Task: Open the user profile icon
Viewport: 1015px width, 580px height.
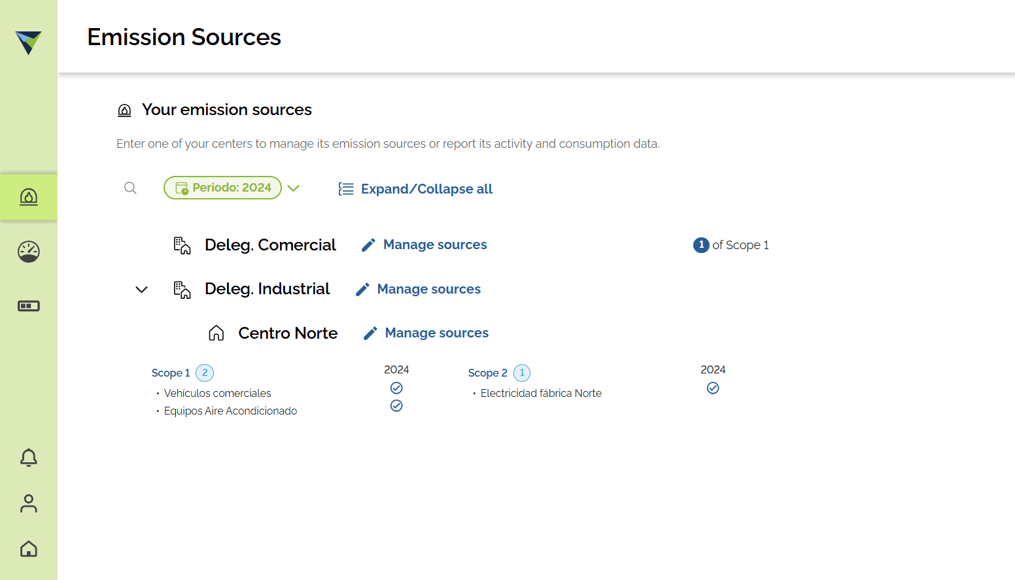Action: tap(29, 503)
